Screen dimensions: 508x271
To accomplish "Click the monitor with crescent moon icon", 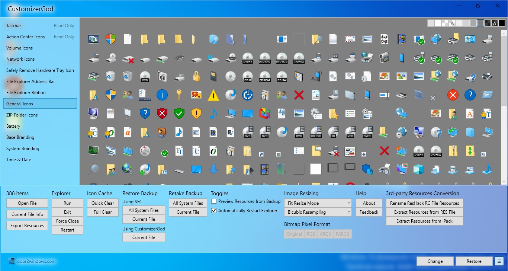I will pos(93,114).
